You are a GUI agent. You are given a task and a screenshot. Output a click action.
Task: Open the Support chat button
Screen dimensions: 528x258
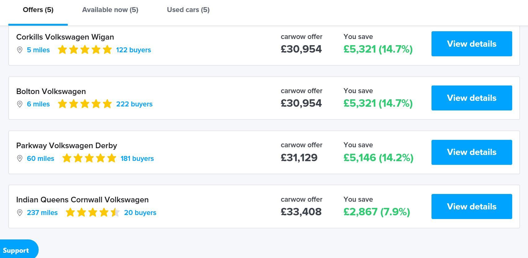[16, 250]
